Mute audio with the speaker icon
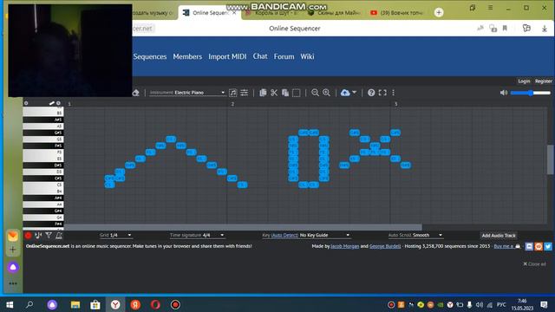The image size is (555, 312). [504, 93]
